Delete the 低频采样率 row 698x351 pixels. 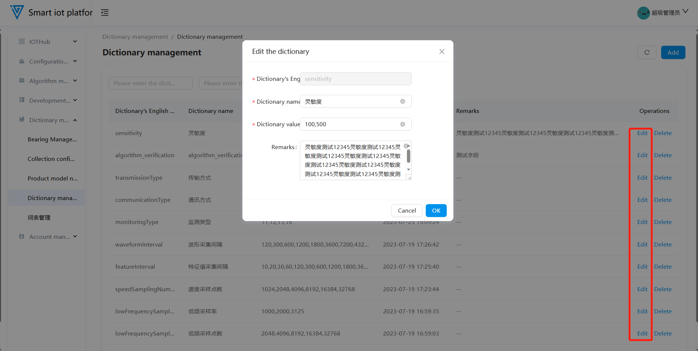pyautogui.click(x=663, y=312)
